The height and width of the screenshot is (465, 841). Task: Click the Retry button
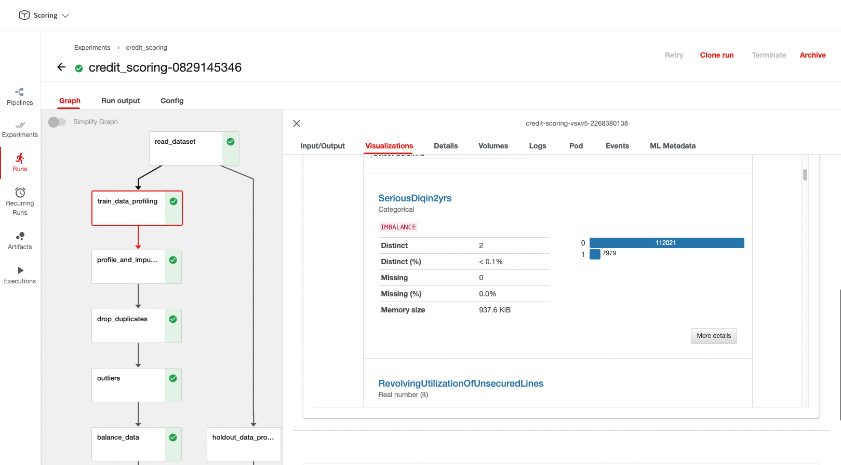pos(674,55)
